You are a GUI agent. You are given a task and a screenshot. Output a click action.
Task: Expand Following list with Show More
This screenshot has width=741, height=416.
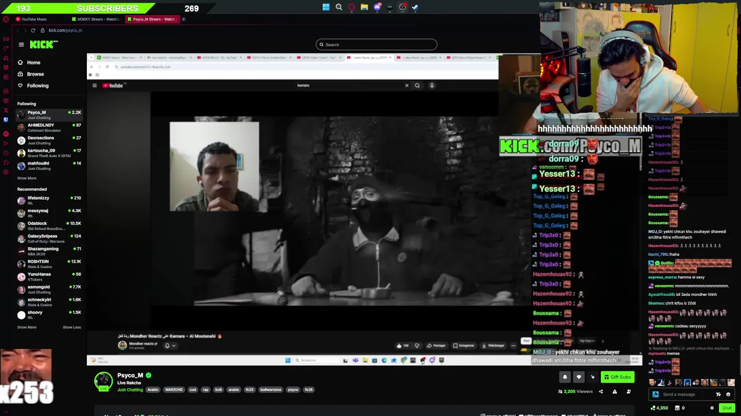coord(27,178)
